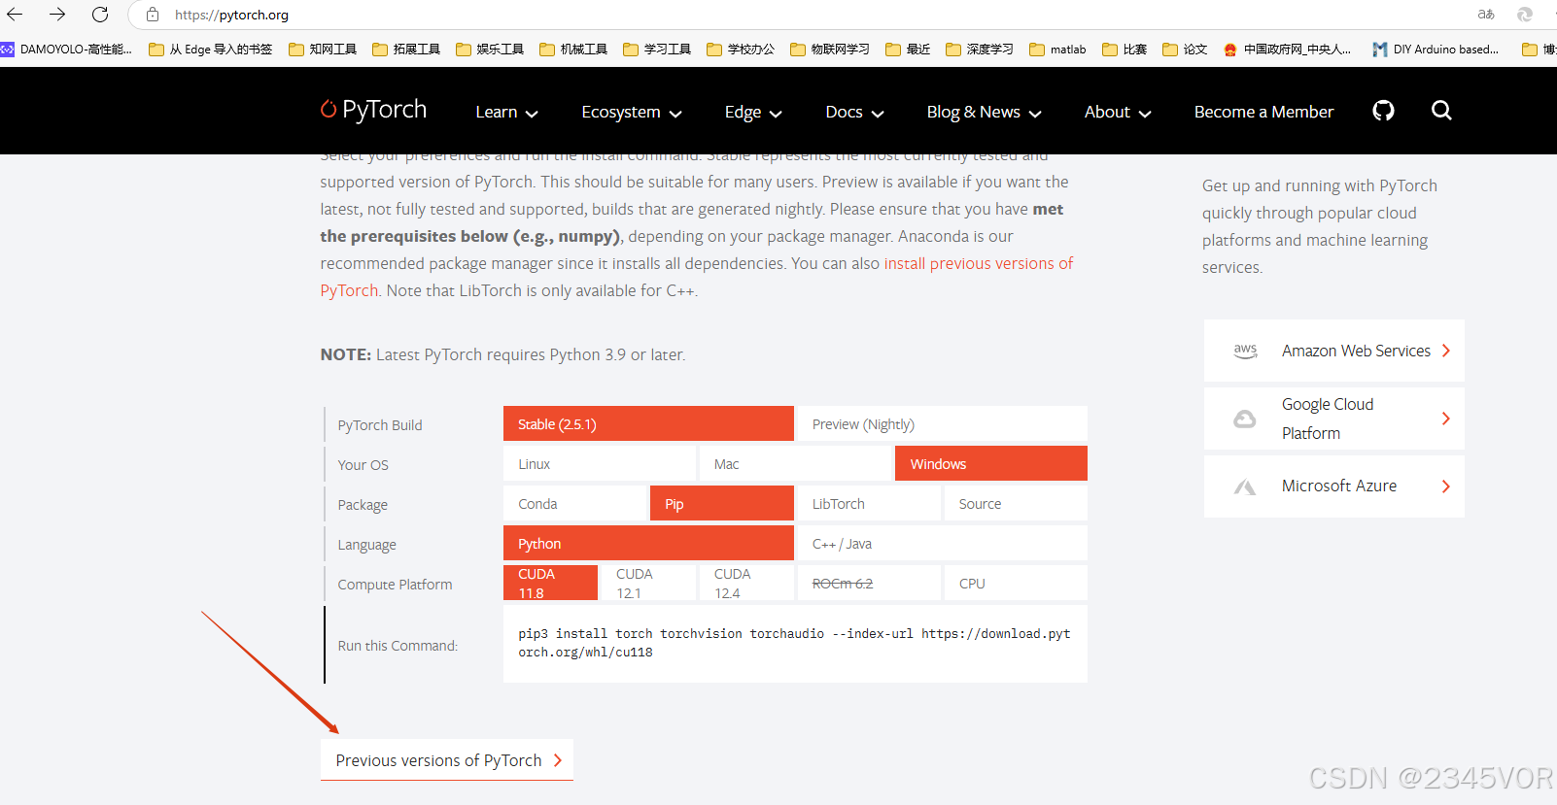Screen dimensions: 1557x805
Task: Select CUDA 12.1 compute platform
Action: click(648, 583)
